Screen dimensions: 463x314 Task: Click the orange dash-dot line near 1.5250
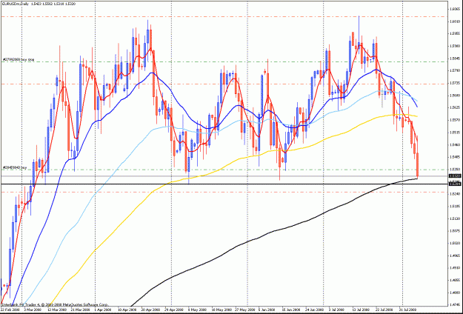tap(224, 192)
